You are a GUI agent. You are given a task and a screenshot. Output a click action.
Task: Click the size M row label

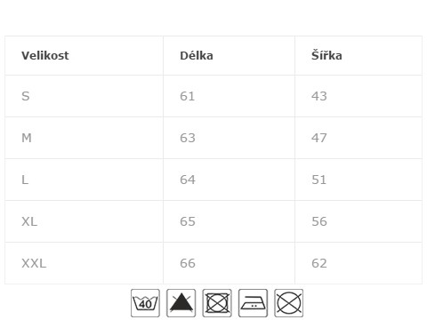27,138
